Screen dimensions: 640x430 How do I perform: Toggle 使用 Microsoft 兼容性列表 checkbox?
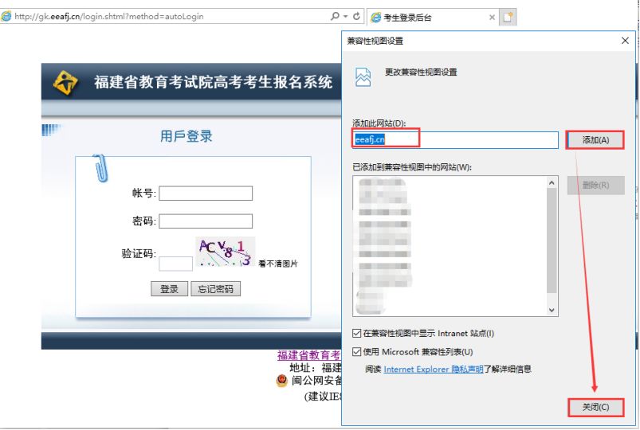(357, 352)
